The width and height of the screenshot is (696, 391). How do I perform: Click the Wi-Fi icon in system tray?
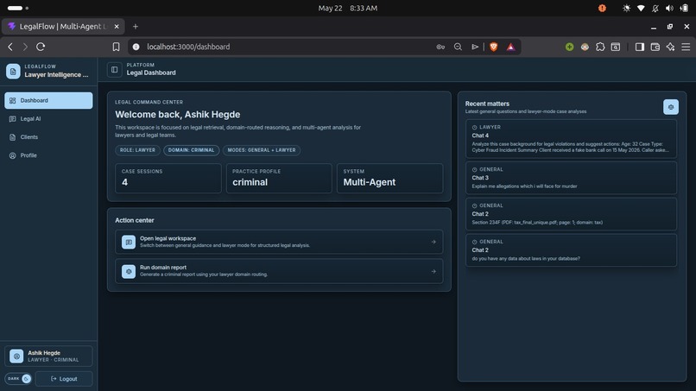click(641, 8)
